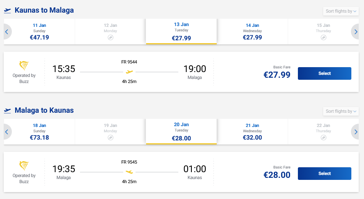Screen dimensions: 364x199
Task: Click the departing plane icon beside Kaunas to Malaga
Action: click(7, 11)
